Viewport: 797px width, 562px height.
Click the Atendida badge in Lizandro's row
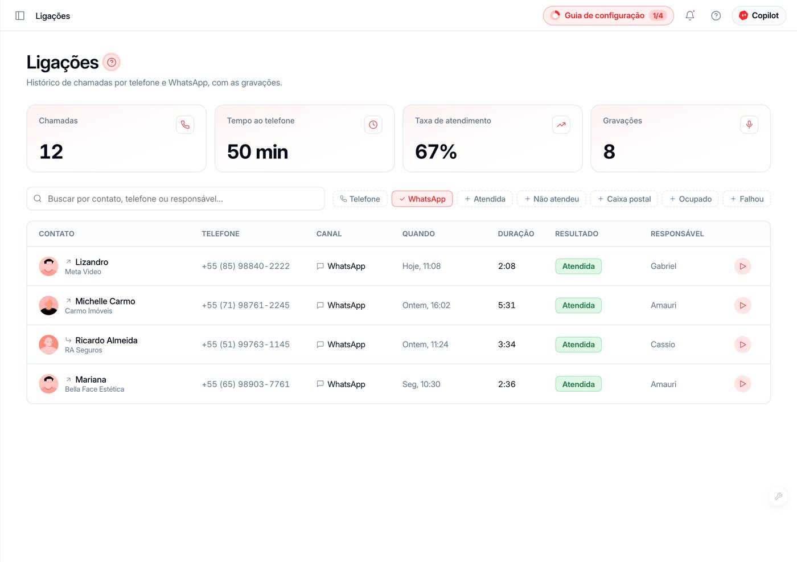click(x=578, y=266)
